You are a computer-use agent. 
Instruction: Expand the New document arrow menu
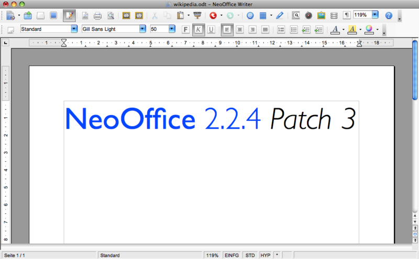pos(19,16)
